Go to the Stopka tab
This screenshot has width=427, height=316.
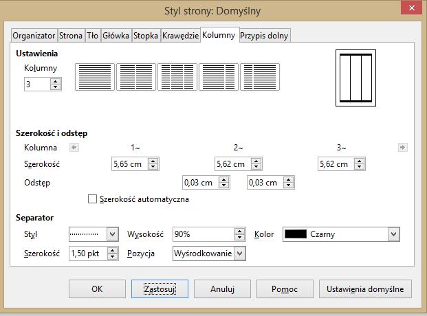click(146, 36)
